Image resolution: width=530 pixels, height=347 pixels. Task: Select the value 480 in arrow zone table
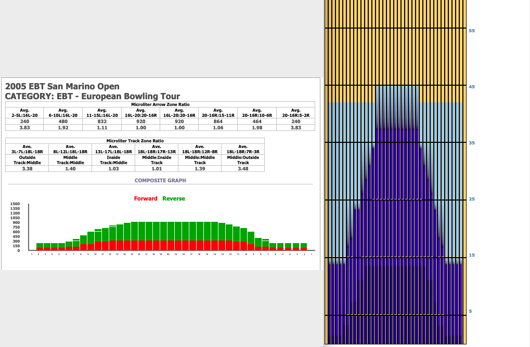pos(63,122)
